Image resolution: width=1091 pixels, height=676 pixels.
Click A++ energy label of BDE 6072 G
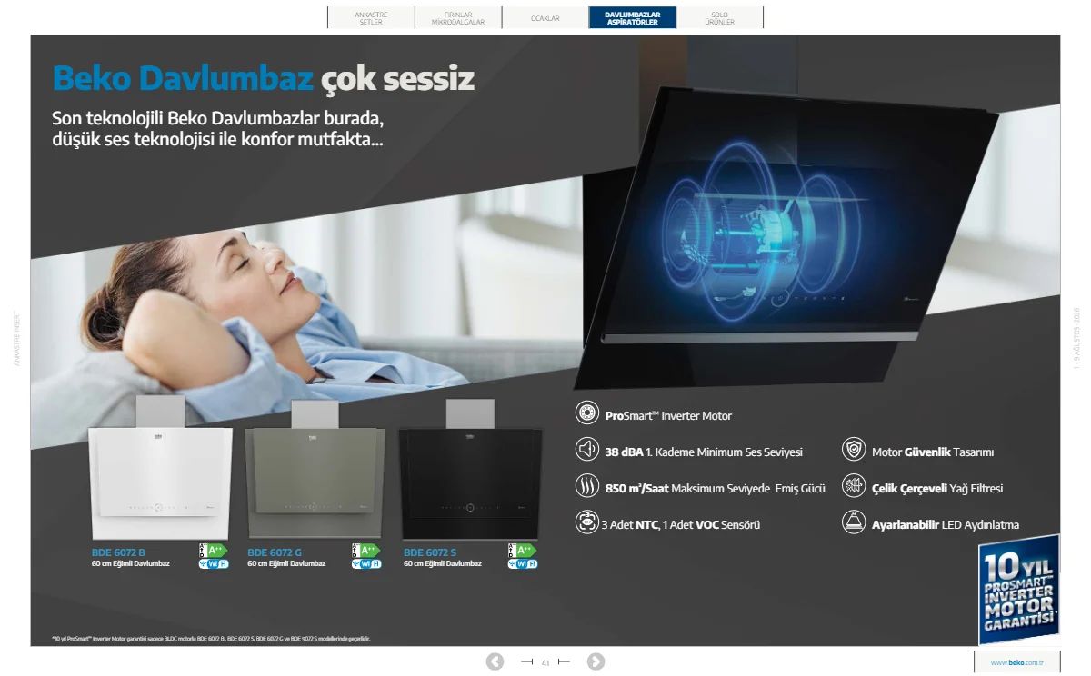coord(365,550)
